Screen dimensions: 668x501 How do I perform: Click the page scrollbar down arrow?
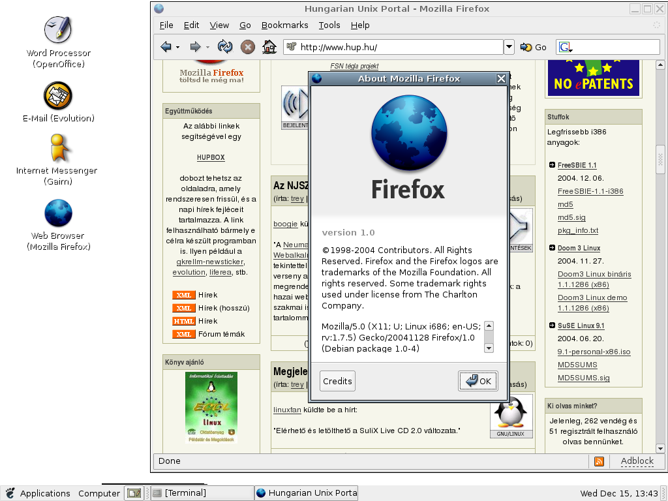[x=660, y=448]
